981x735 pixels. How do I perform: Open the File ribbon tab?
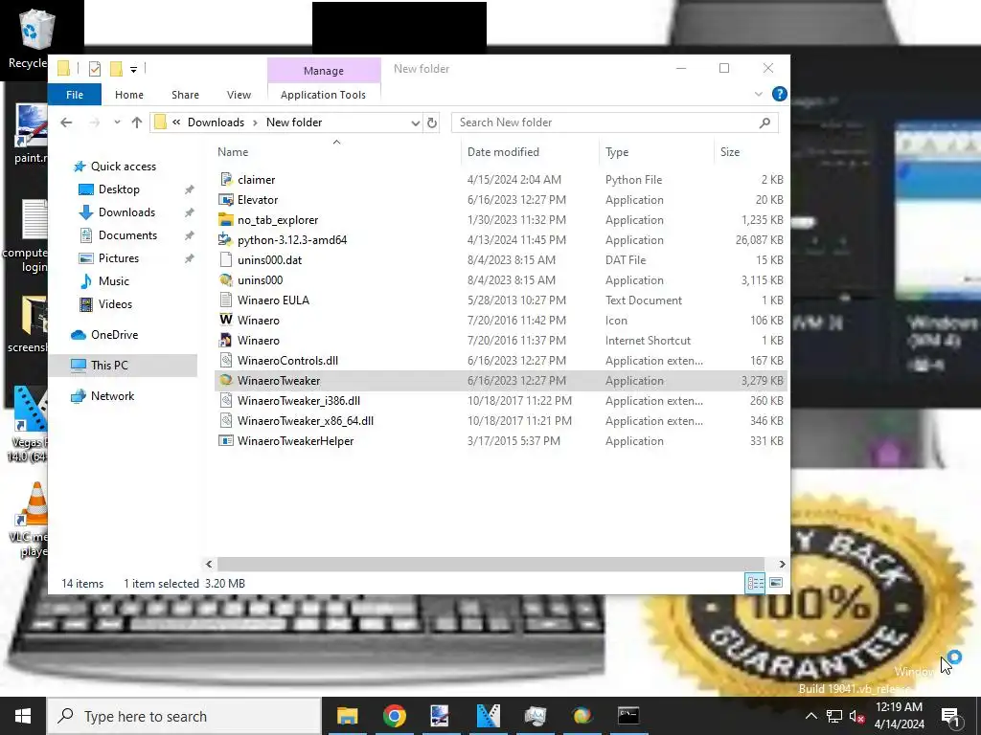pyautogui.click(x=75, y=95)
